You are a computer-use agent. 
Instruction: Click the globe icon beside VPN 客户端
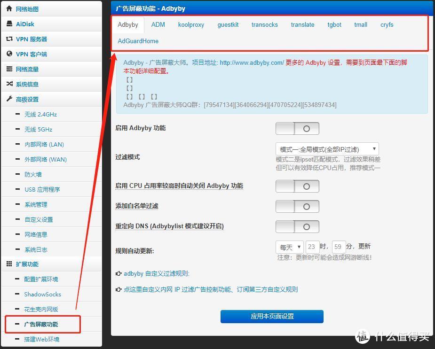click(9, 54)
